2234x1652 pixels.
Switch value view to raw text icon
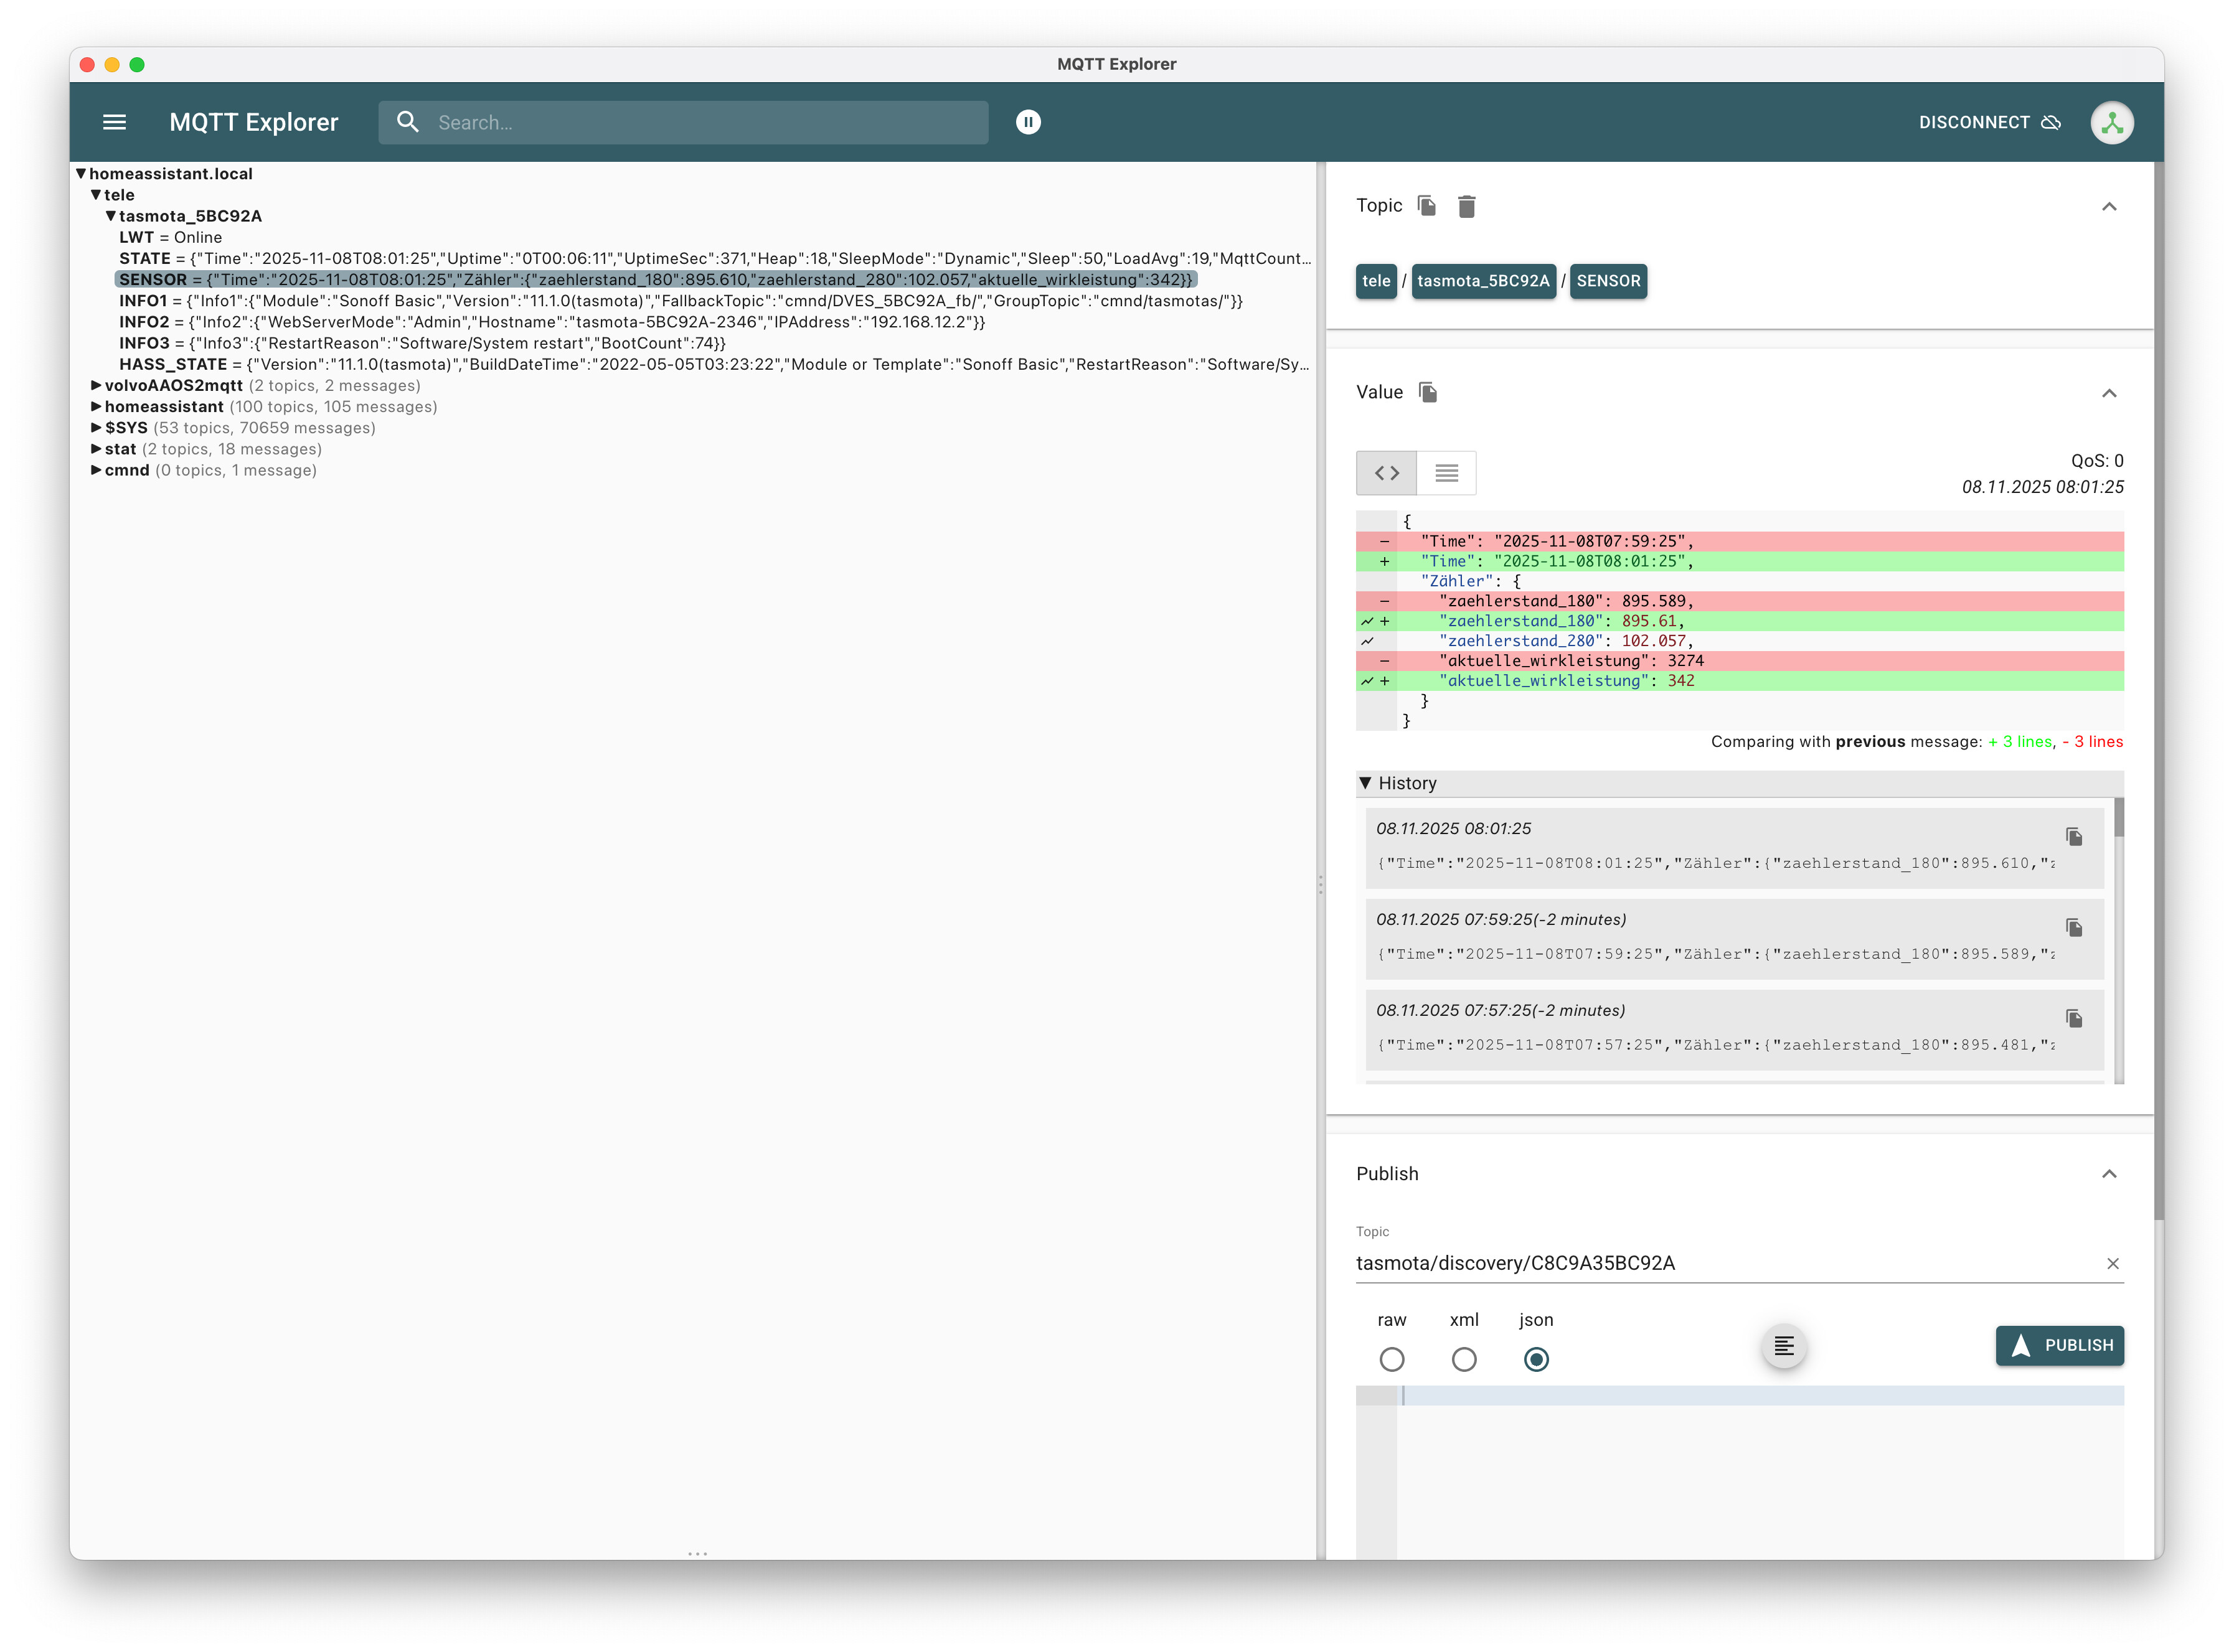pyautogui.click(x=1446, y=473)
